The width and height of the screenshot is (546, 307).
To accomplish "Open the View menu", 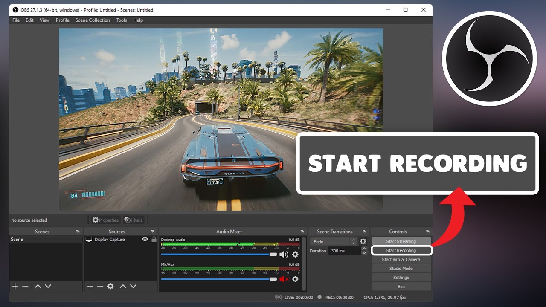I will [45, 20].
